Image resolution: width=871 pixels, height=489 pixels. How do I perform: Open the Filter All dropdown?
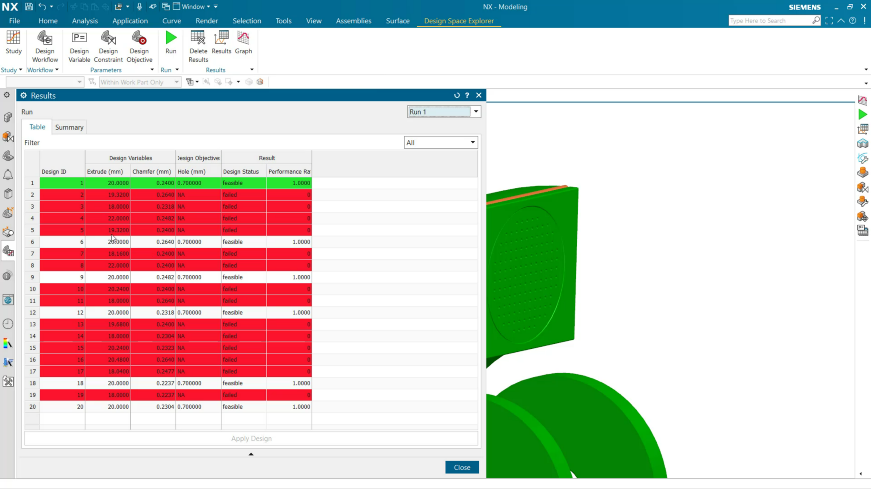coord(473,142)
